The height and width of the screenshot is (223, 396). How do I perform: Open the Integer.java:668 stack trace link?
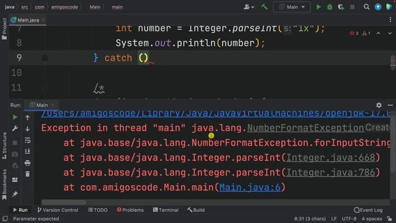[330, 158]
